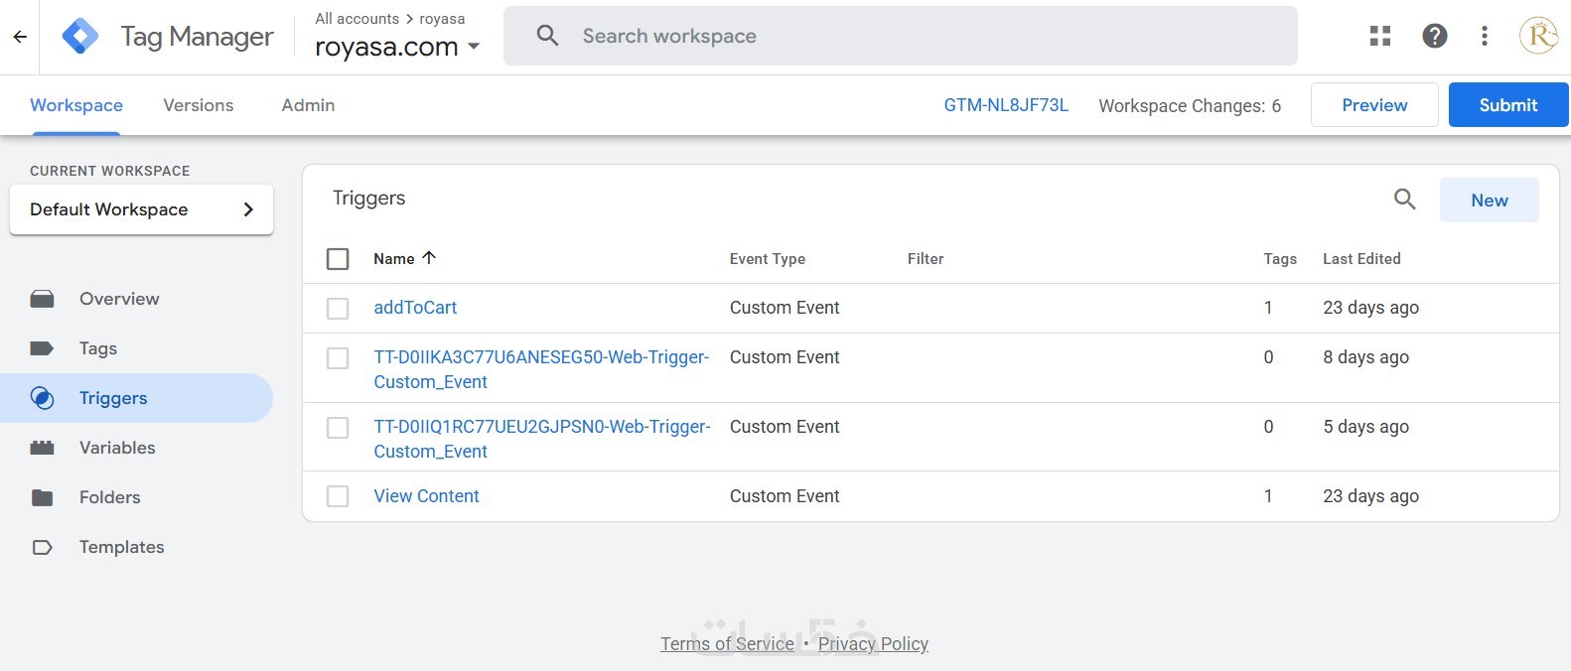Click the triggers table search icon
This screenshot has width=1571, height=671.
click(1404, 200)
